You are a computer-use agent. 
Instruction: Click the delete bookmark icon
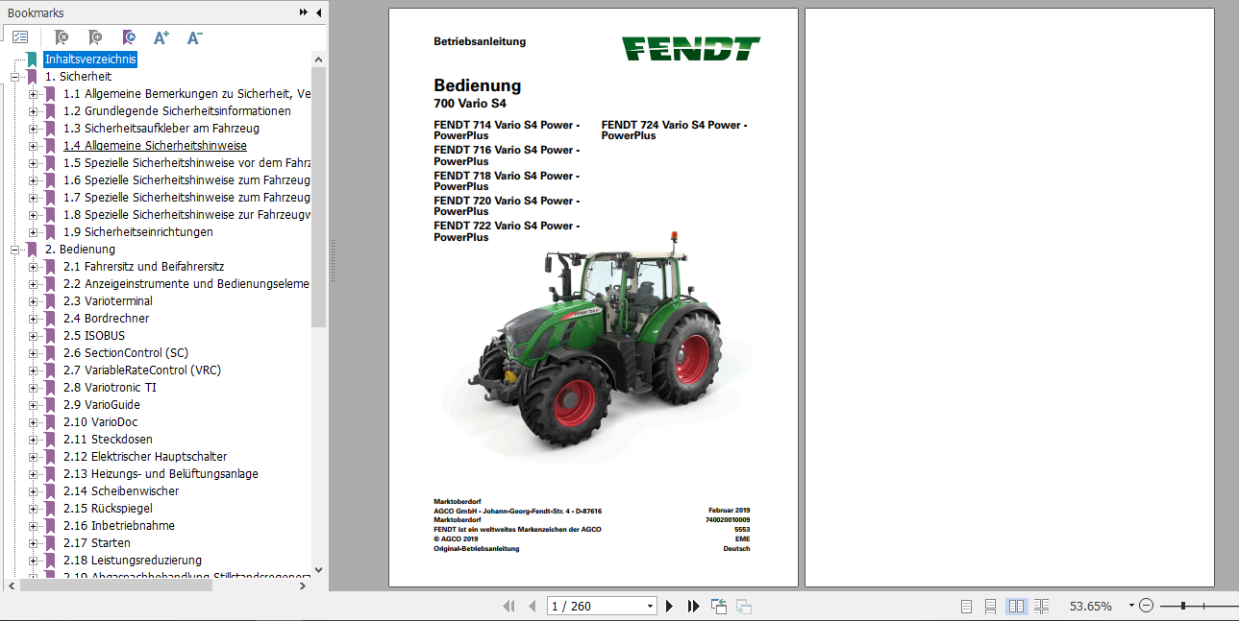click(61, 37)
